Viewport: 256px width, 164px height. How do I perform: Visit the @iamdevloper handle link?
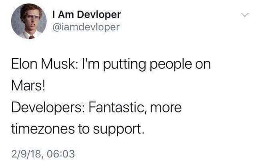coord(86,27)
